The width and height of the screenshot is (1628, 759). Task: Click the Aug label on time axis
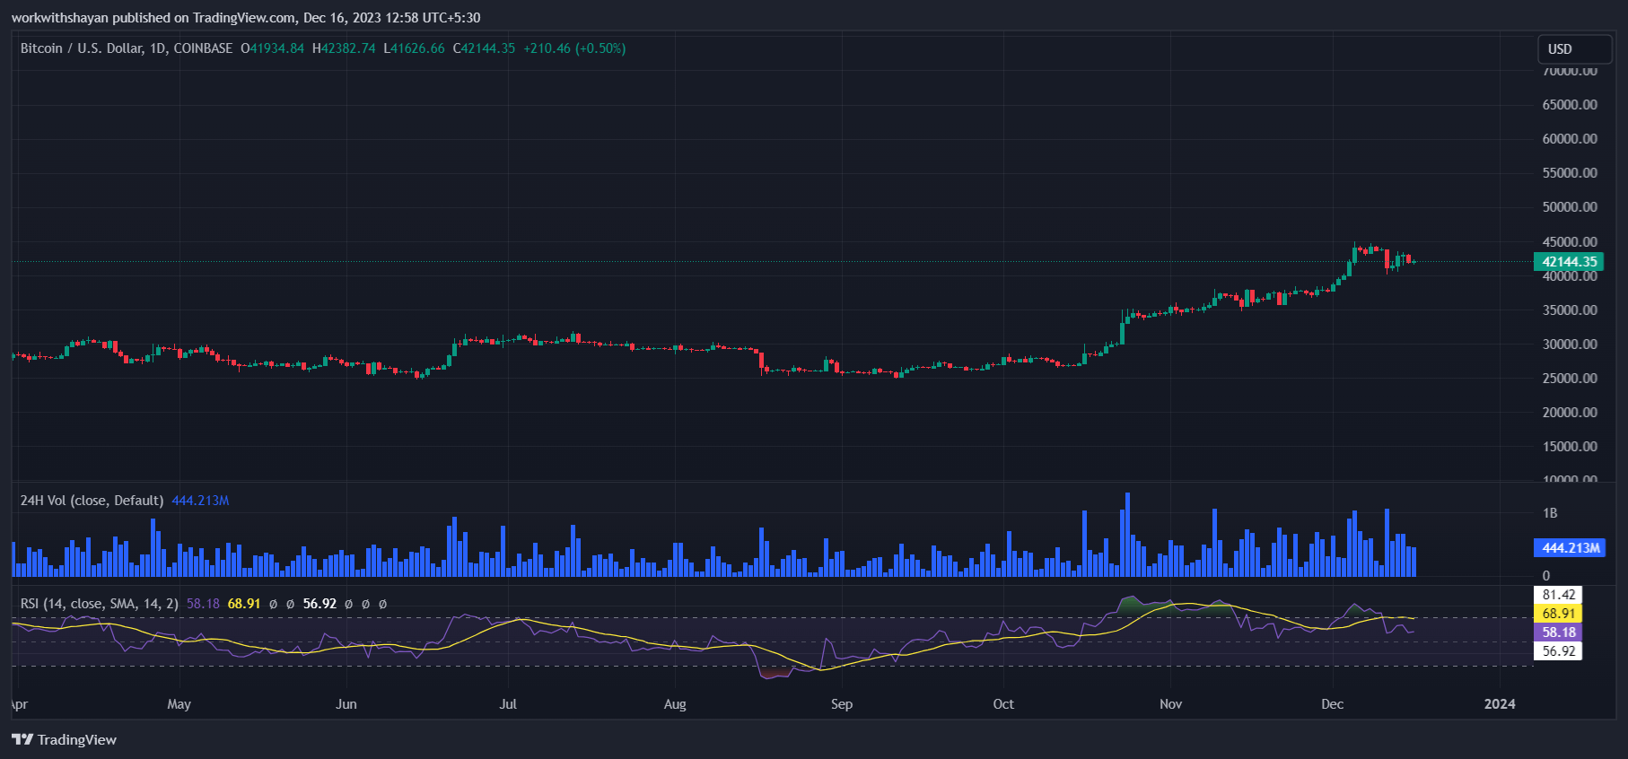tap(675, 704)
